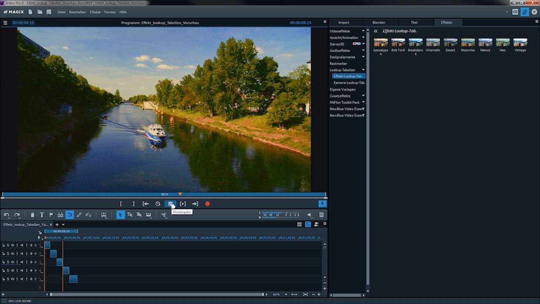Screen dimensions: 540x304
Task: Jump to the range end
Action: coord(195,204)
